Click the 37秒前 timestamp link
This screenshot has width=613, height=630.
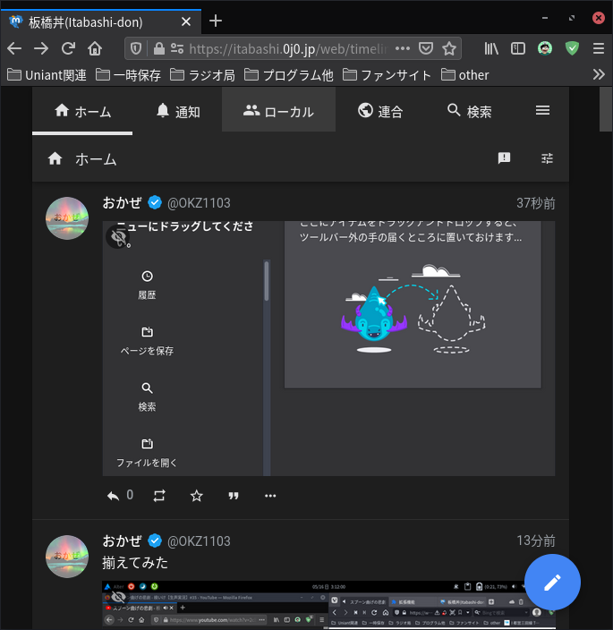535,203
